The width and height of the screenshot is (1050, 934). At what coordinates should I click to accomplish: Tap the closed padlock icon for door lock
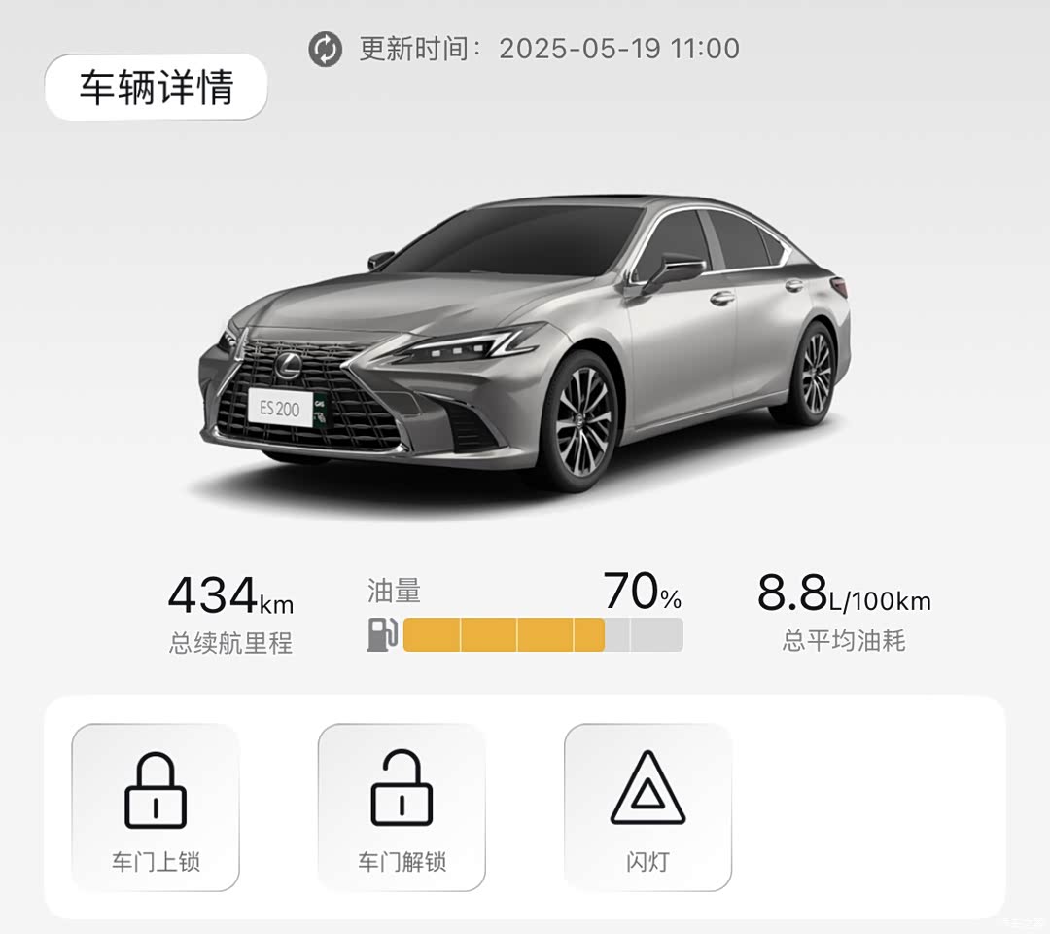(x=156, y=790)
